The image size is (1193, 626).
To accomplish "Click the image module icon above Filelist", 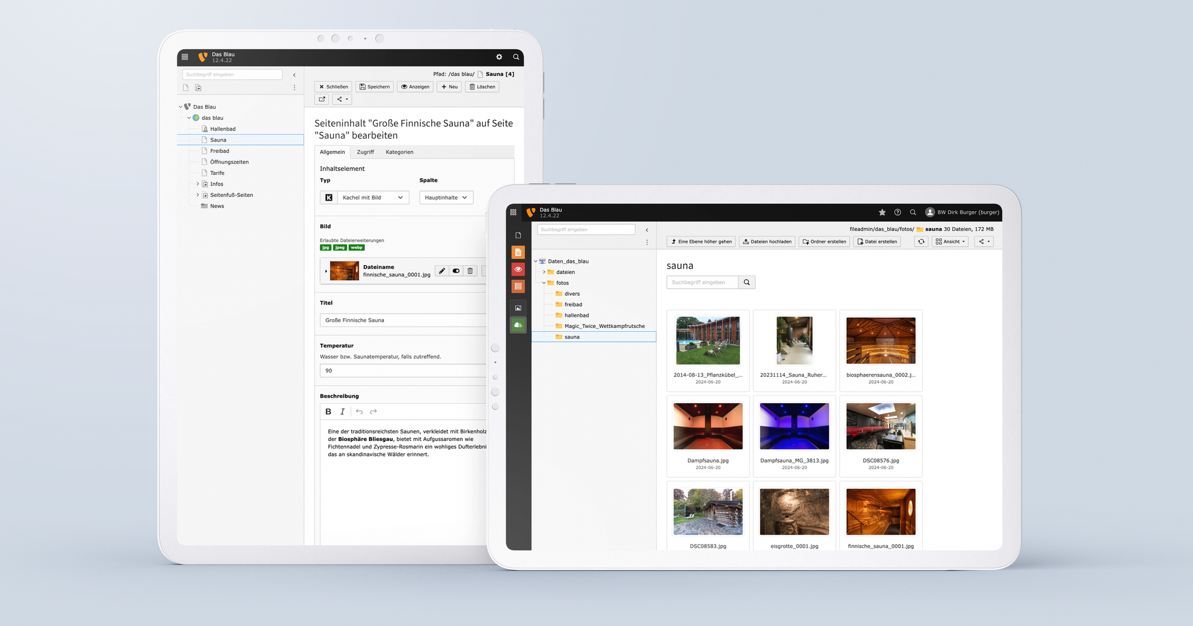I will [518, 308].
